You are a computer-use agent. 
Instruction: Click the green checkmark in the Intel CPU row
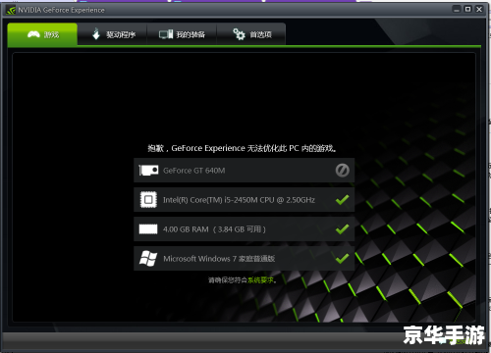[343, 200]
